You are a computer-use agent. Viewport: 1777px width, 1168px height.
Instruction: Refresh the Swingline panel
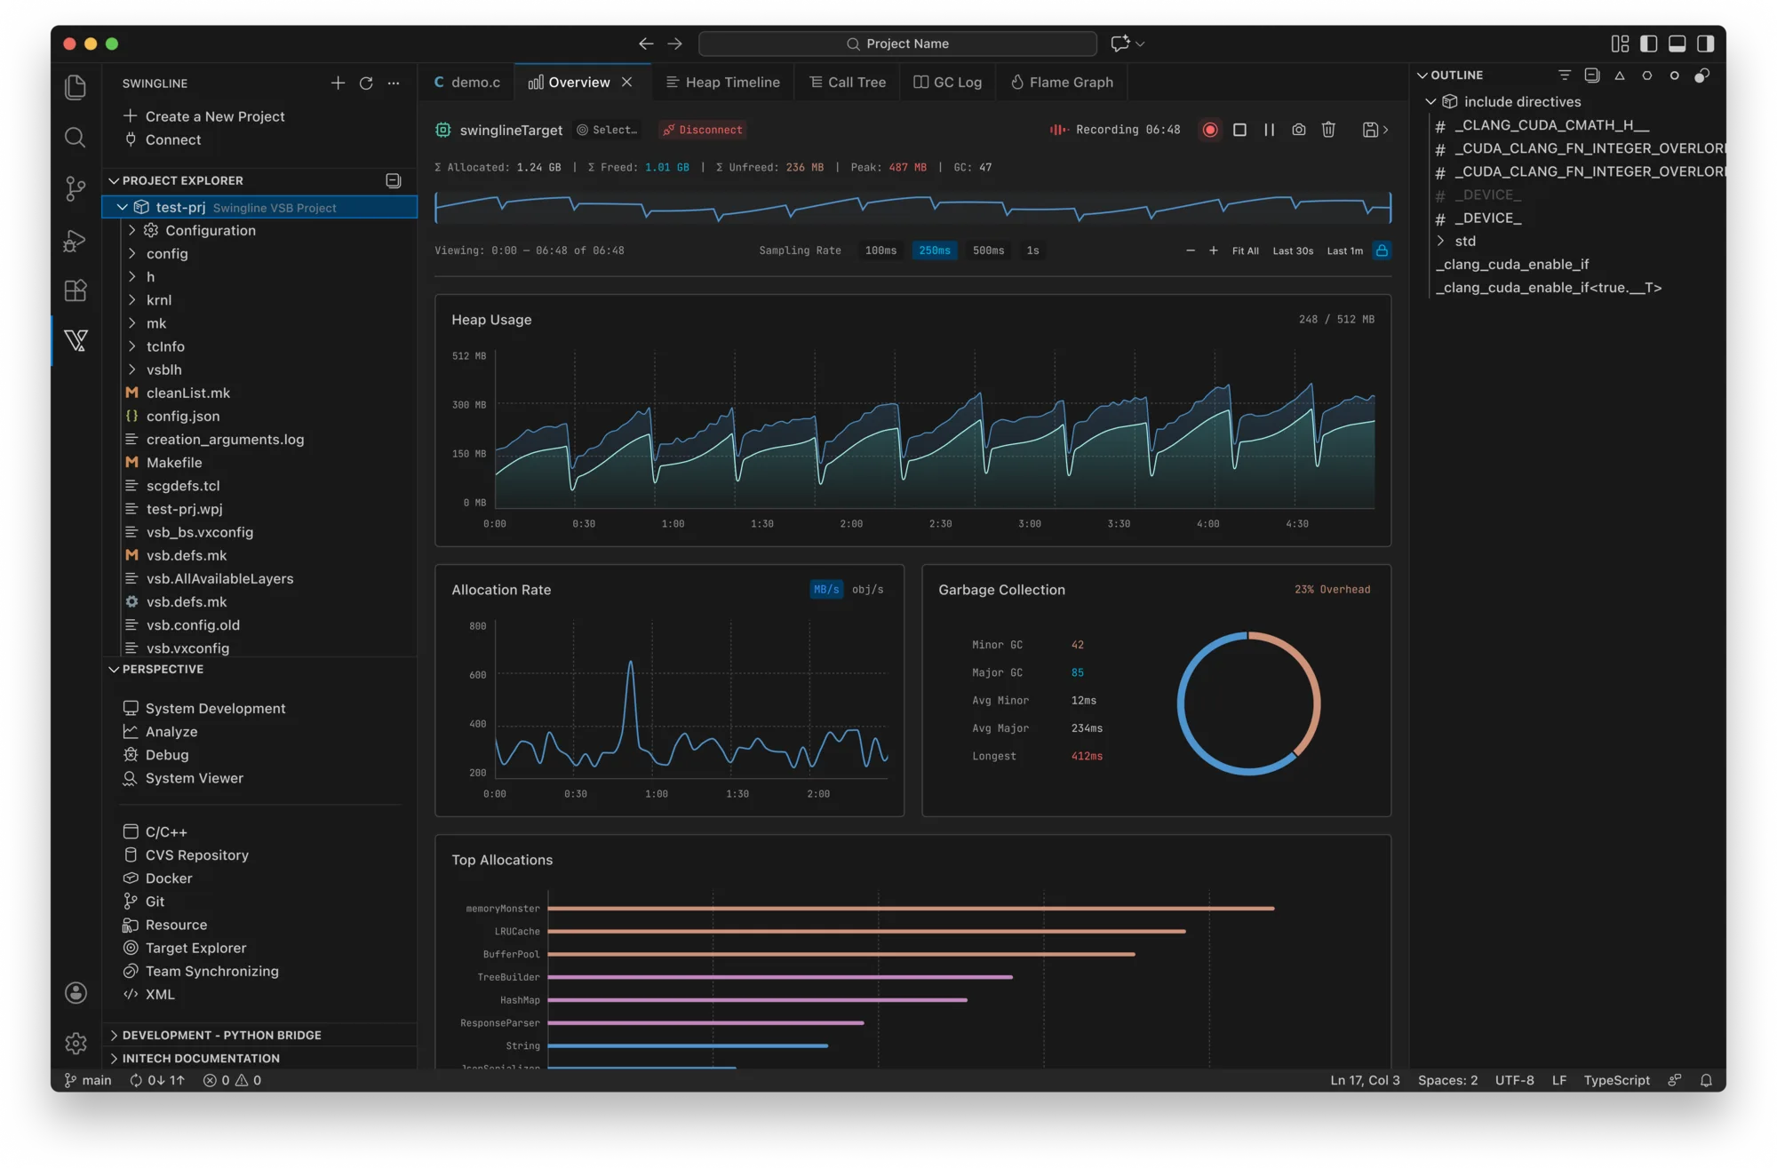366,83
